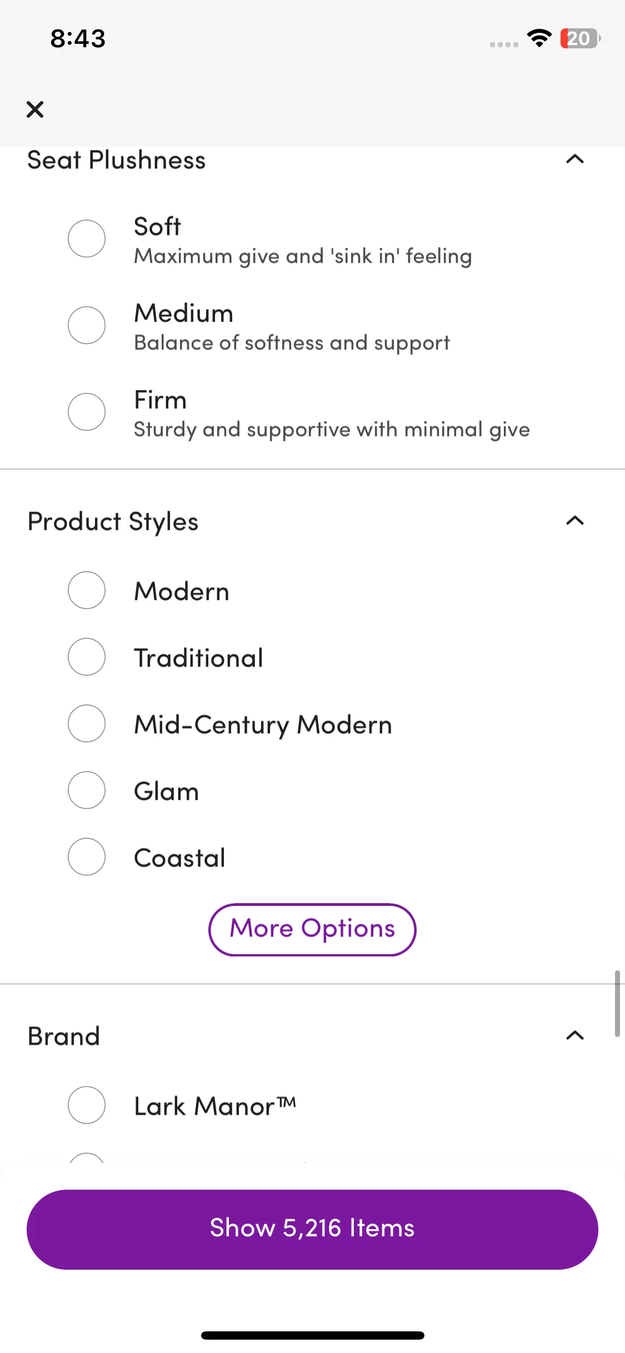The image size is (625, 1353).
Task: Collapse the Brand section chevron
Action: point(575,1035)
